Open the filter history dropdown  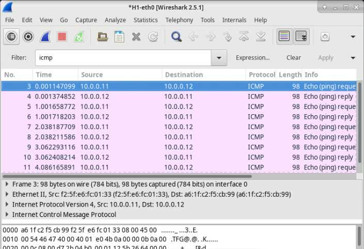click(x=219, y=58)
